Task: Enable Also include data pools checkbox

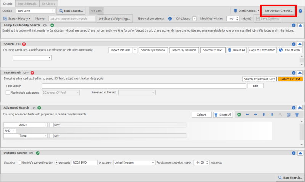Action: point(8,93)
